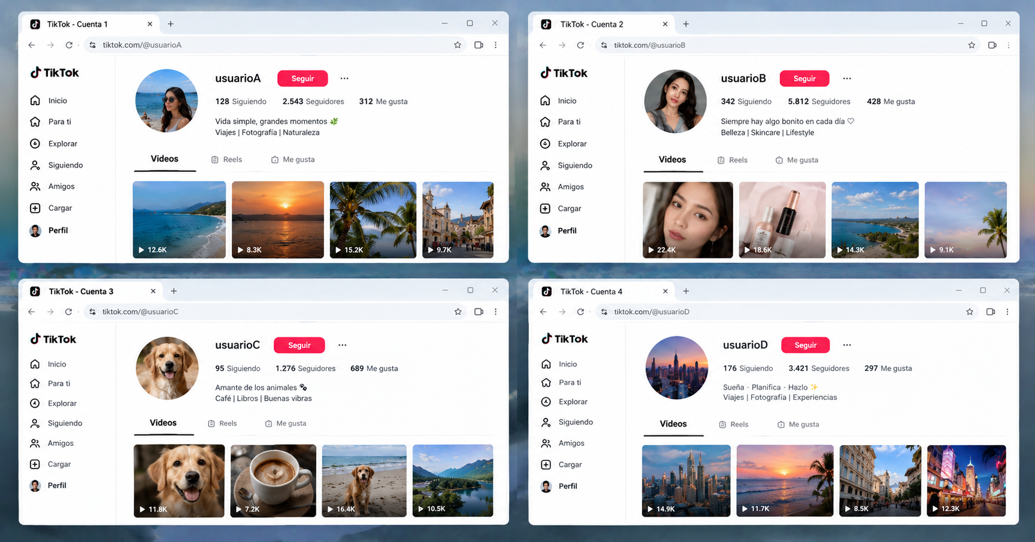
Task: Click Perfil avatar icon in Cuenta 2 sidebar
Action: tap(545, 231)
